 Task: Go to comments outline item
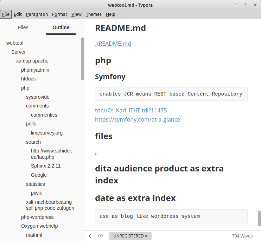[37, 106]
